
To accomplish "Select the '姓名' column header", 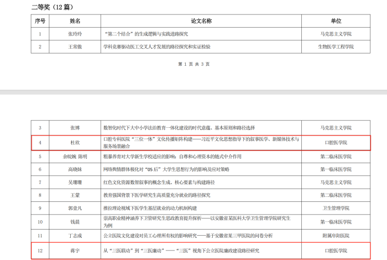I will (75, 21).
